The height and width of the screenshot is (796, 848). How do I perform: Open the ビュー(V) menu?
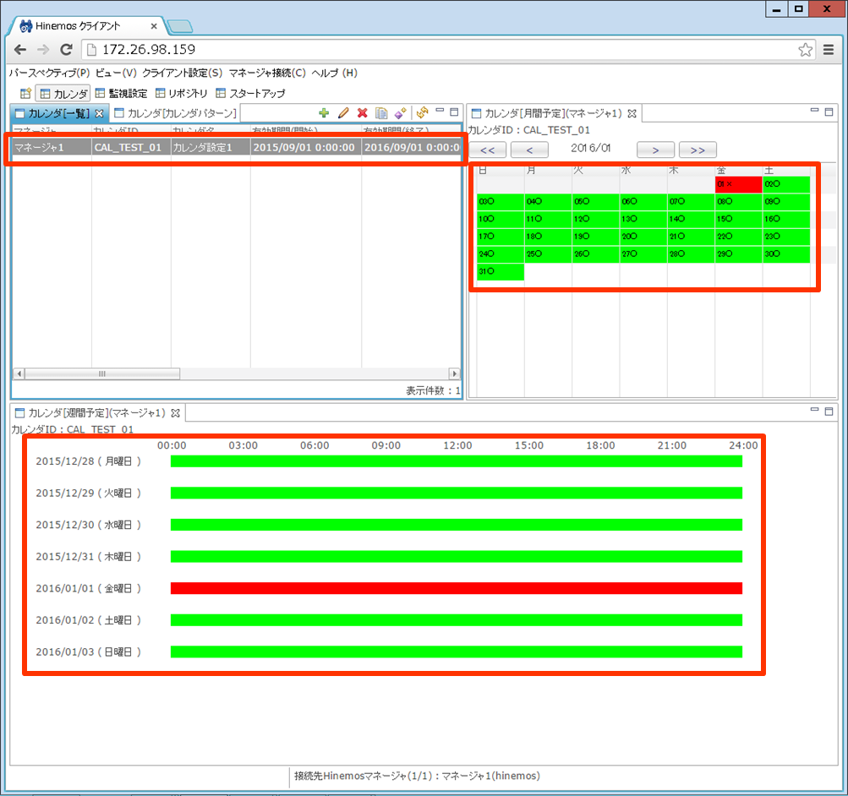pos(117,73)
